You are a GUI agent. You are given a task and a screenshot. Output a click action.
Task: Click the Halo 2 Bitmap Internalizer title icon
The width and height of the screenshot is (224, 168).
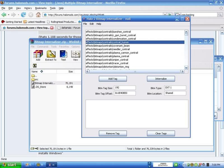tap(84, 19)
